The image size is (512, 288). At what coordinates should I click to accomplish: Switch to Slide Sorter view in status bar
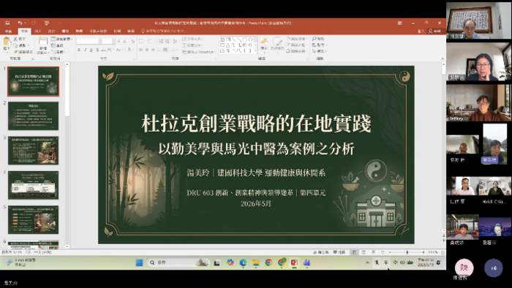(x=364, y=252)
